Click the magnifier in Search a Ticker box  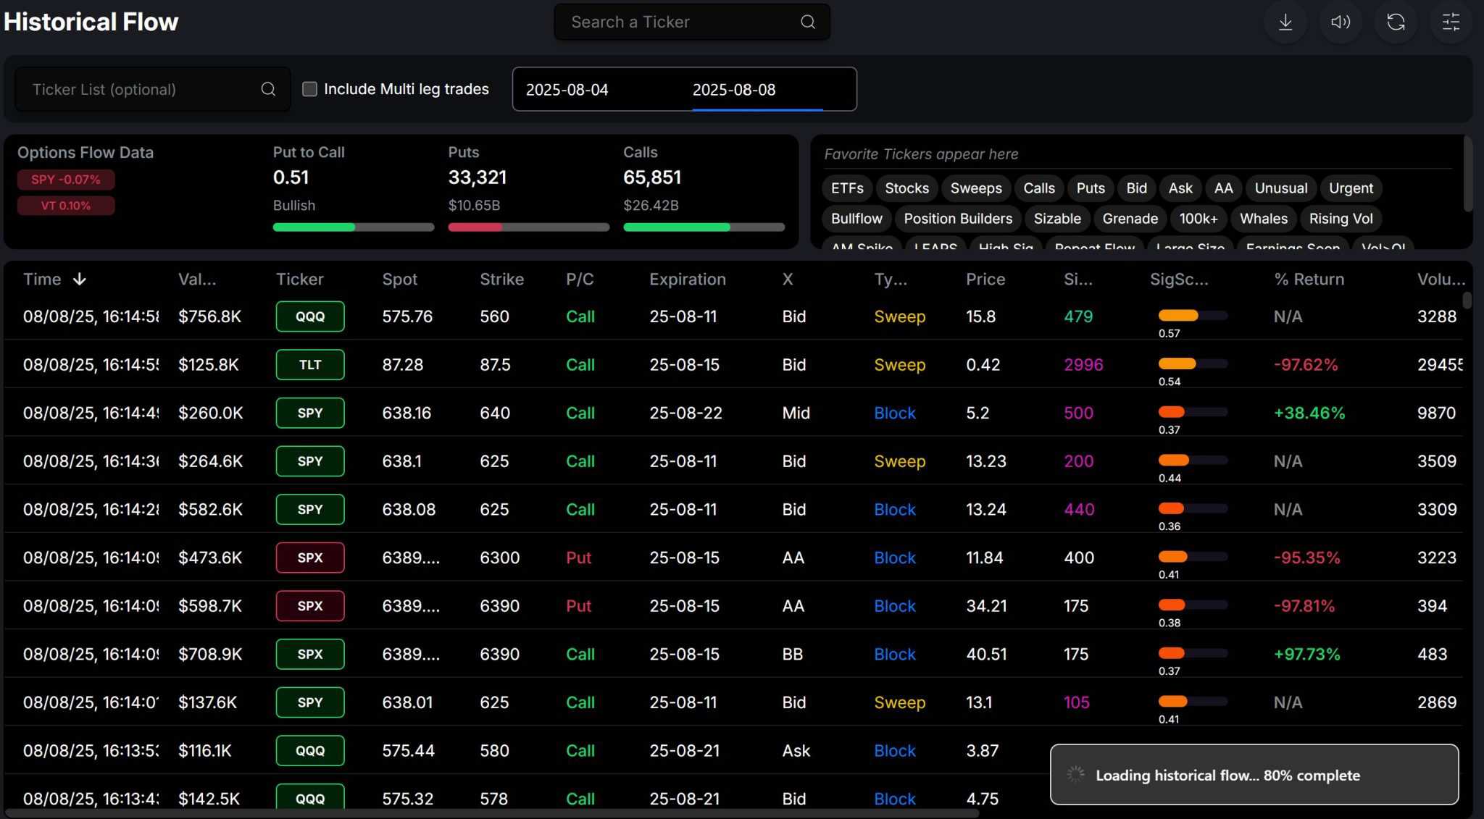(808, 22)
